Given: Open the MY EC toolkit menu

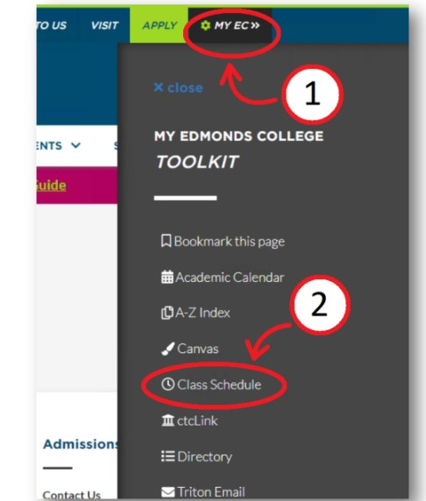Looking at the screenshot, I should pos(230,25).
